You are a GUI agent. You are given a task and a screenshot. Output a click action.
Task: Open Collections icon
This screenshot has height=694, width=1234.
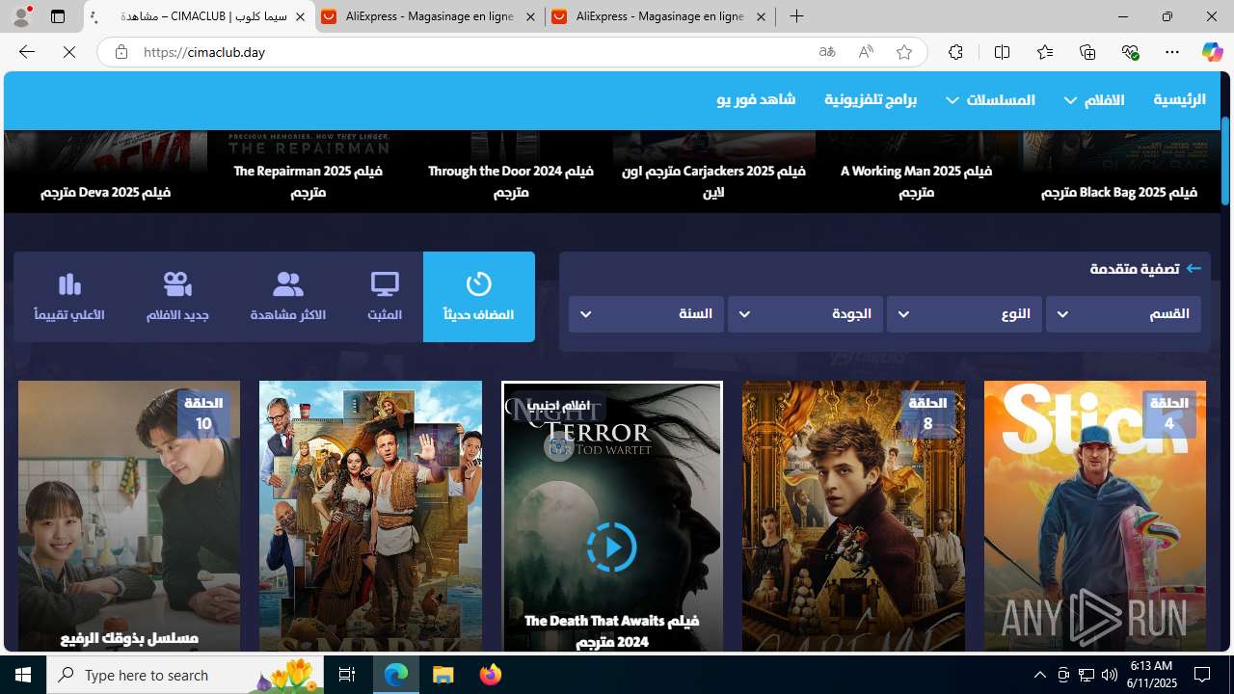click(x=1087, y=52)
